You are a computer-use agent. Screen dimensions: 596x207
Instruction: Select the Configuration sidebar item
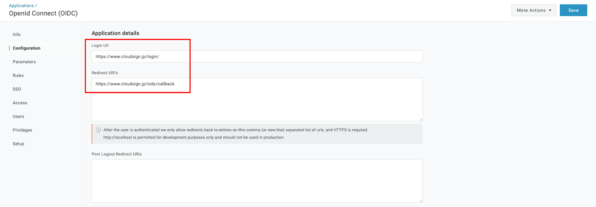point(26,48)
